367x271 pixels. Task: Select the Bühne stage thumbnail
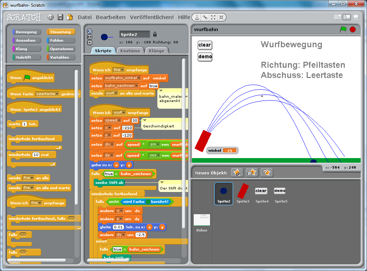[202, 223]
